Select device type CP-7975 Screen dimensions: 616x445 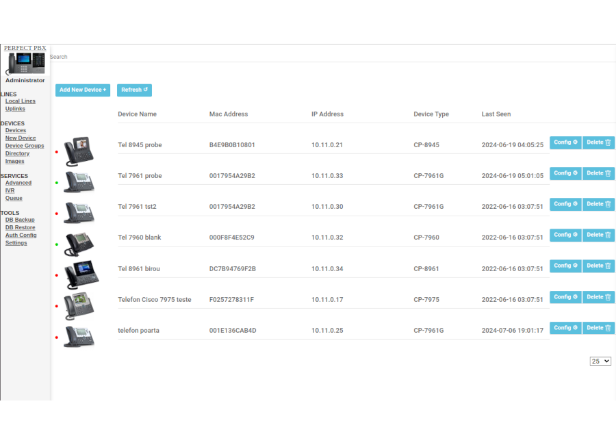426,300
